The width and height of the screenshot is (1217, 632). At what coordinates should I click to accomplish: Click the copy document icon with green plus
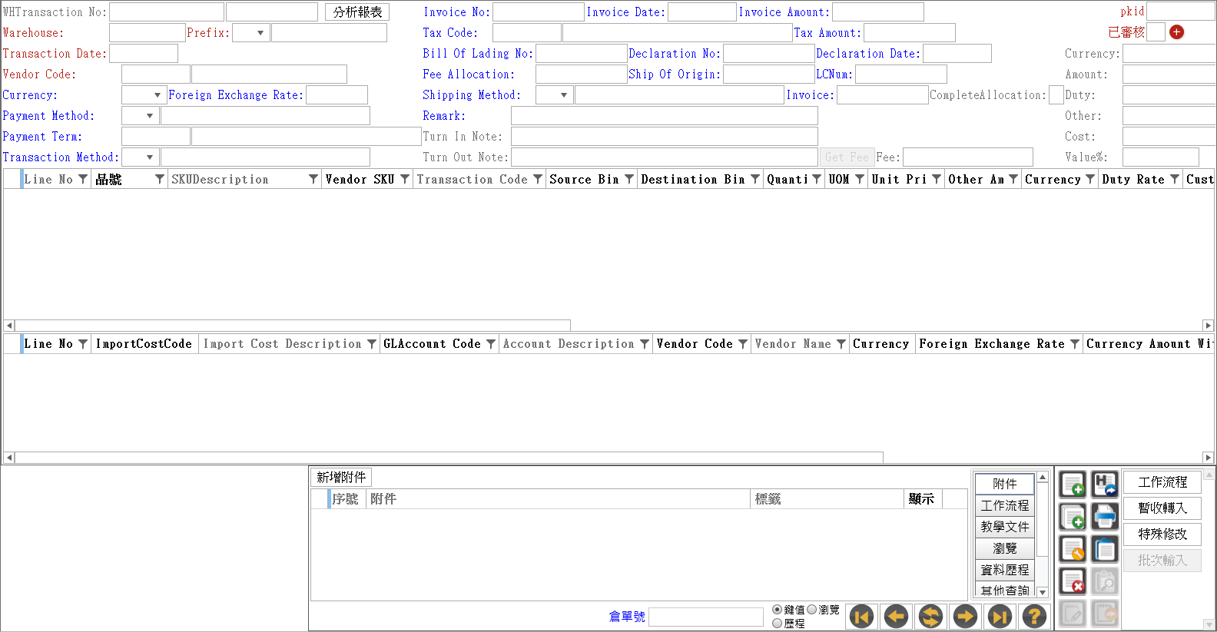point(1073,517)
